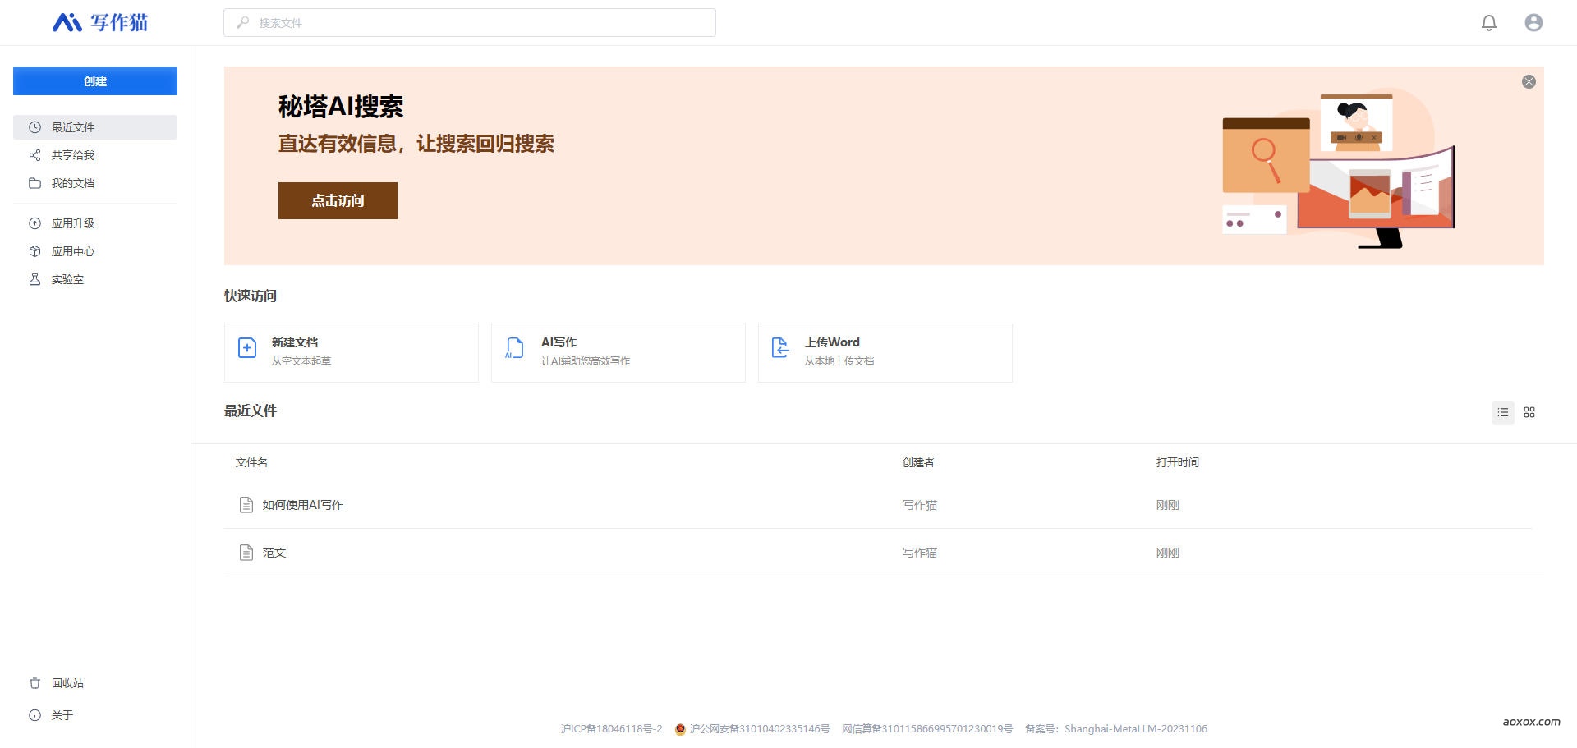This screenshot has height=748, width=1577.
Task: Select the AI写作 quick access icon
Action: tap(514, 348)
